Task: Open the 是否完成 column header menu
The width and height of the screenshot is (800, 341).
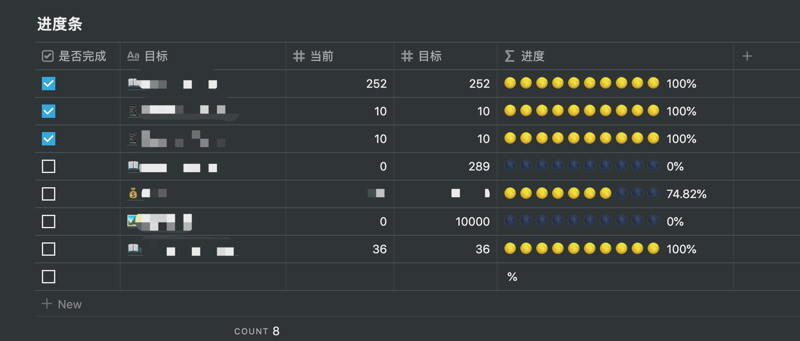Action: tap(82, 56)
